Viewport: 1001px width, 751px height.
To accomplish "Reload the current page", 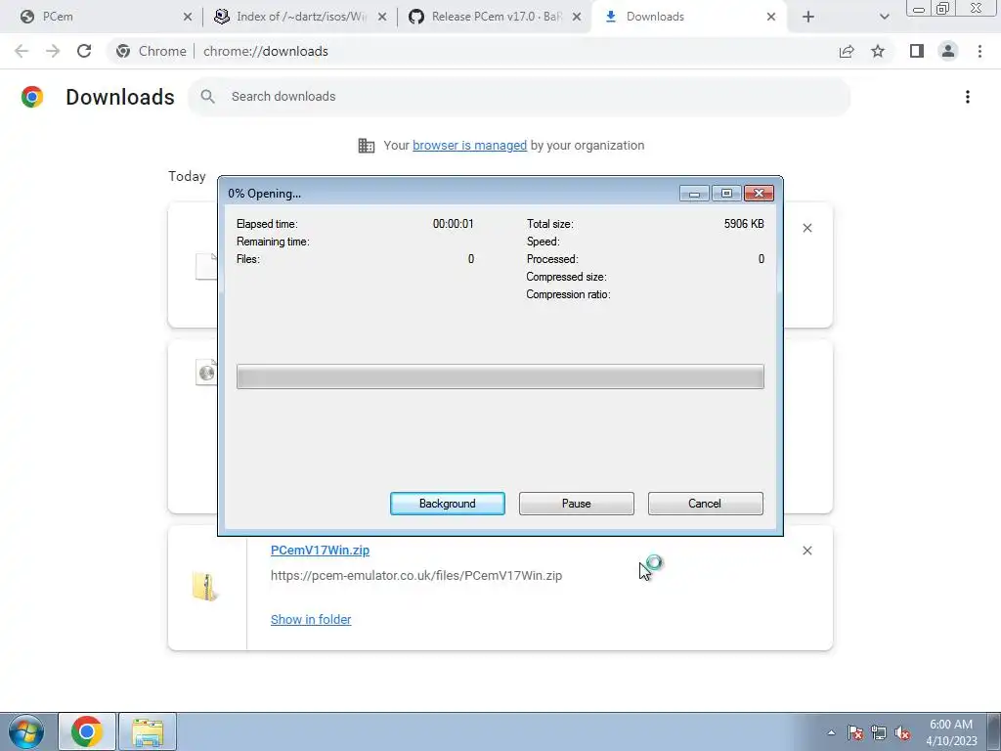I will tap(84, 51).
